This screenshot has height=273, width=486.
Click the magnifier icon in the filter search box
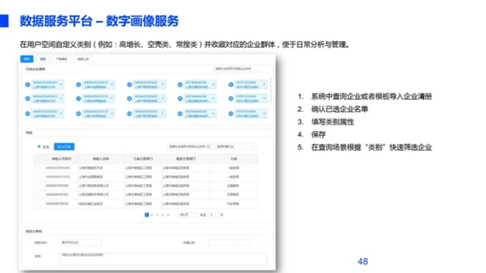208,147
